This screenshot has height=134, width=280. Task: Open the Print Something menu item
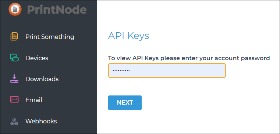pos(50,37)
